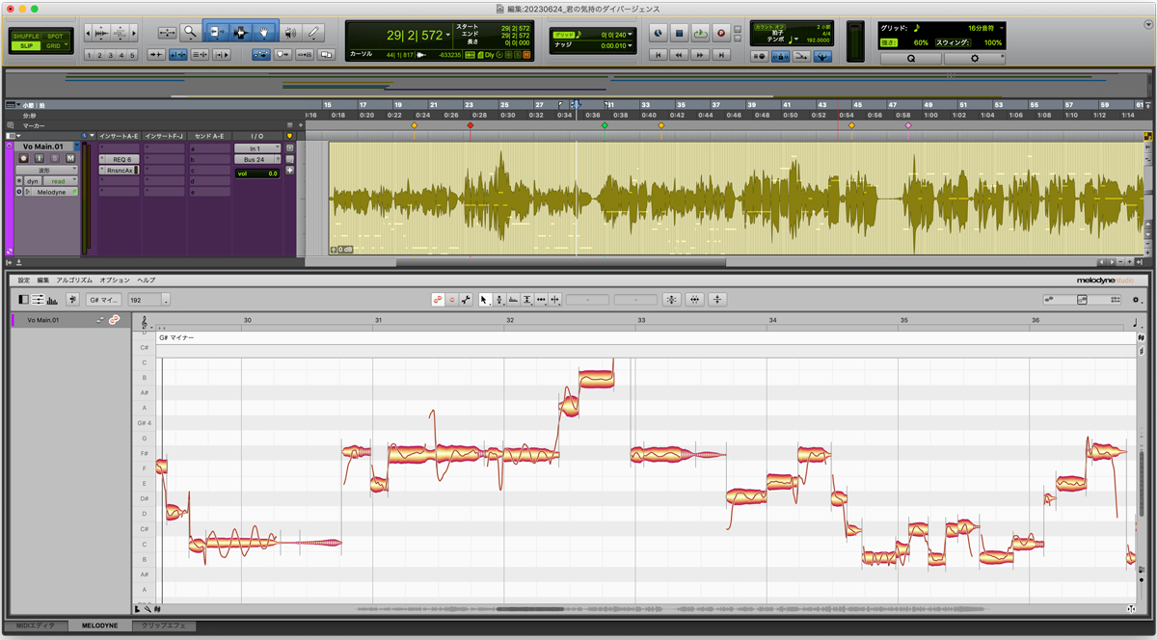1157x640 pixels.
Task: Open the tempo note value dropdown
Action: point(796,40)
